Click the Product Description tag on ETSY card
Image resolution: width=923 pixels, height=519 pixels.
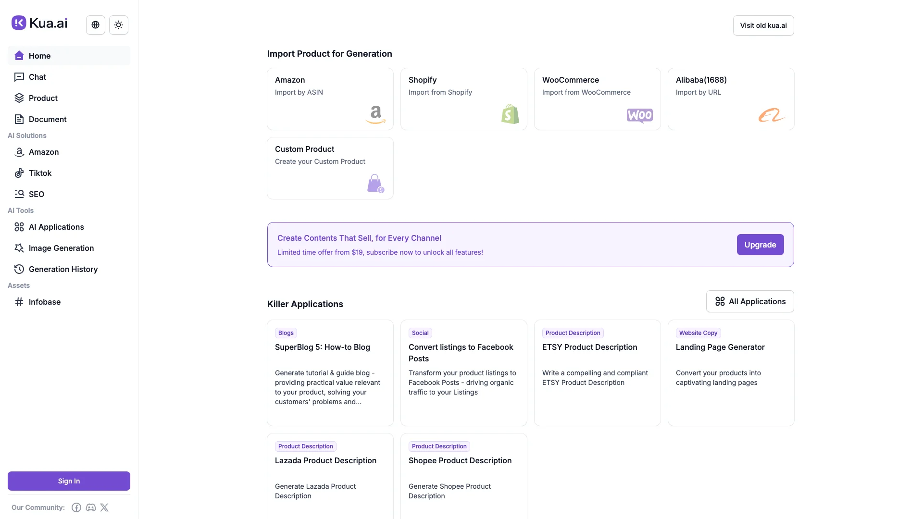573,333
